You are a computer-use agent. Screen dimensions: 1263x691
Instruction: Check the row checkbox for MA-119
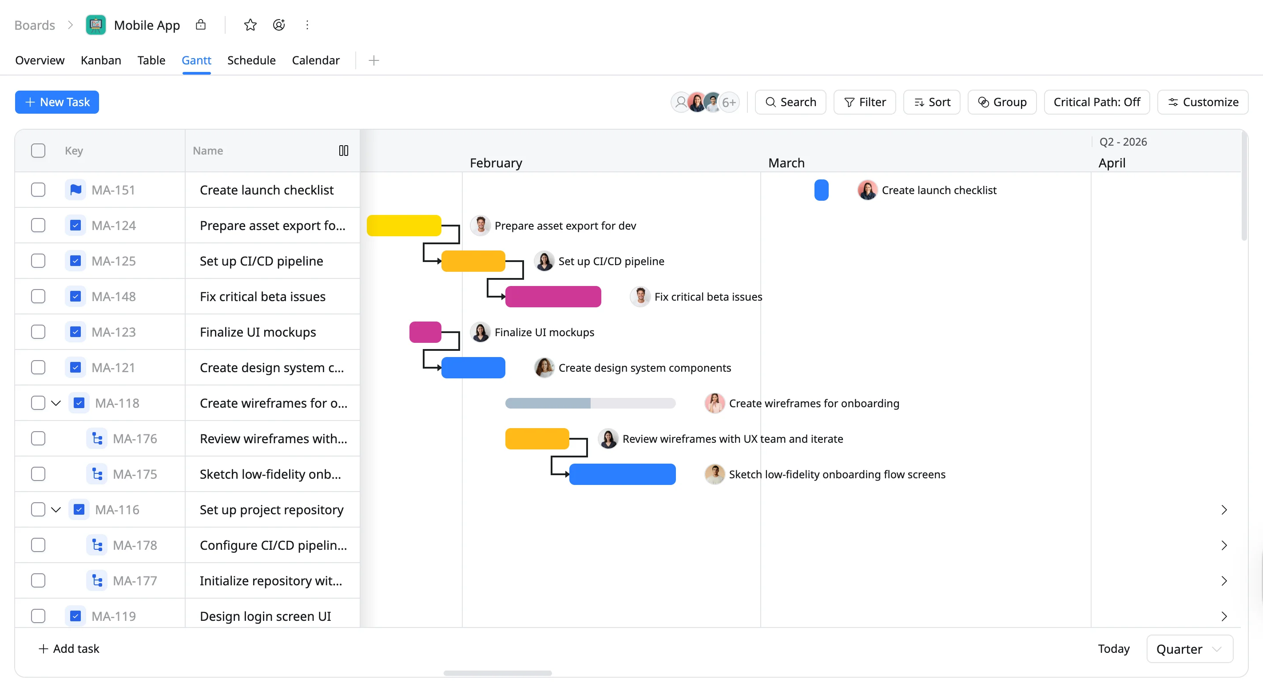[x=38, y=616]
